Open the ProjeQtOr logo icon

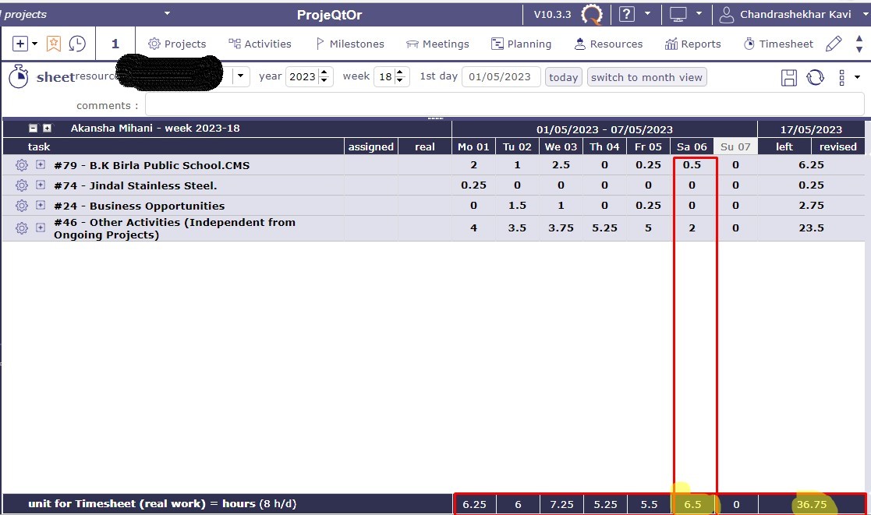point(592,14)
